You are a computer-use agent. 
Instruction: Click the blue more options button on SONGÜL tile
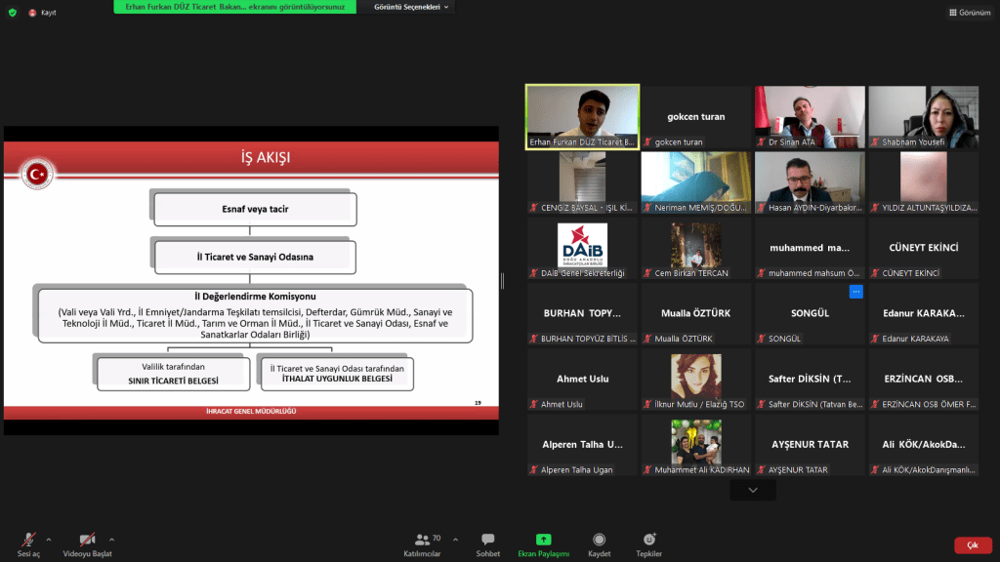tap(855, 292)
